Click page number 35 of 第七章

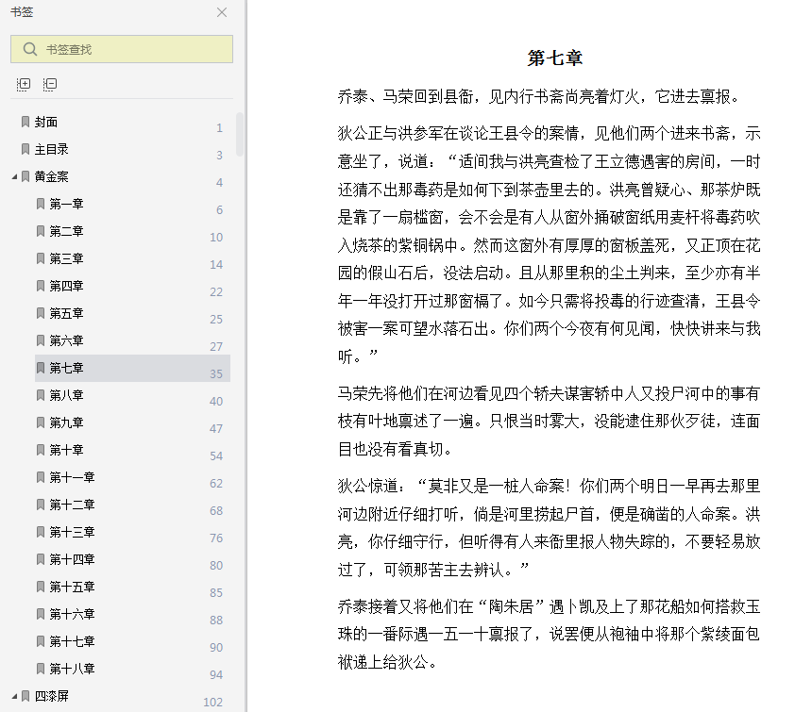[216, 373]
